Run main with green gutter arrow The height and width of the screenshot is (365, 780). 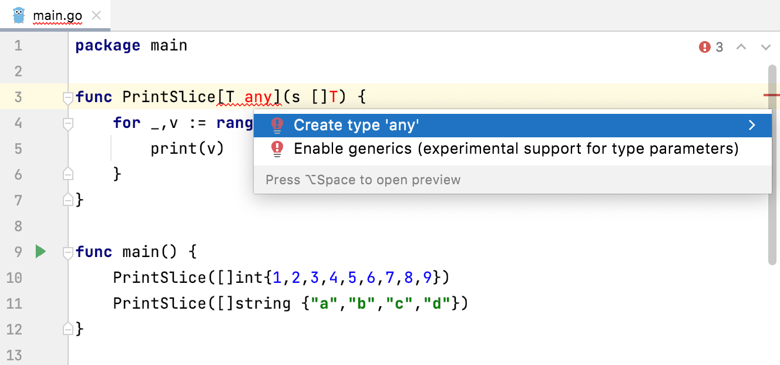coord(40,252)
